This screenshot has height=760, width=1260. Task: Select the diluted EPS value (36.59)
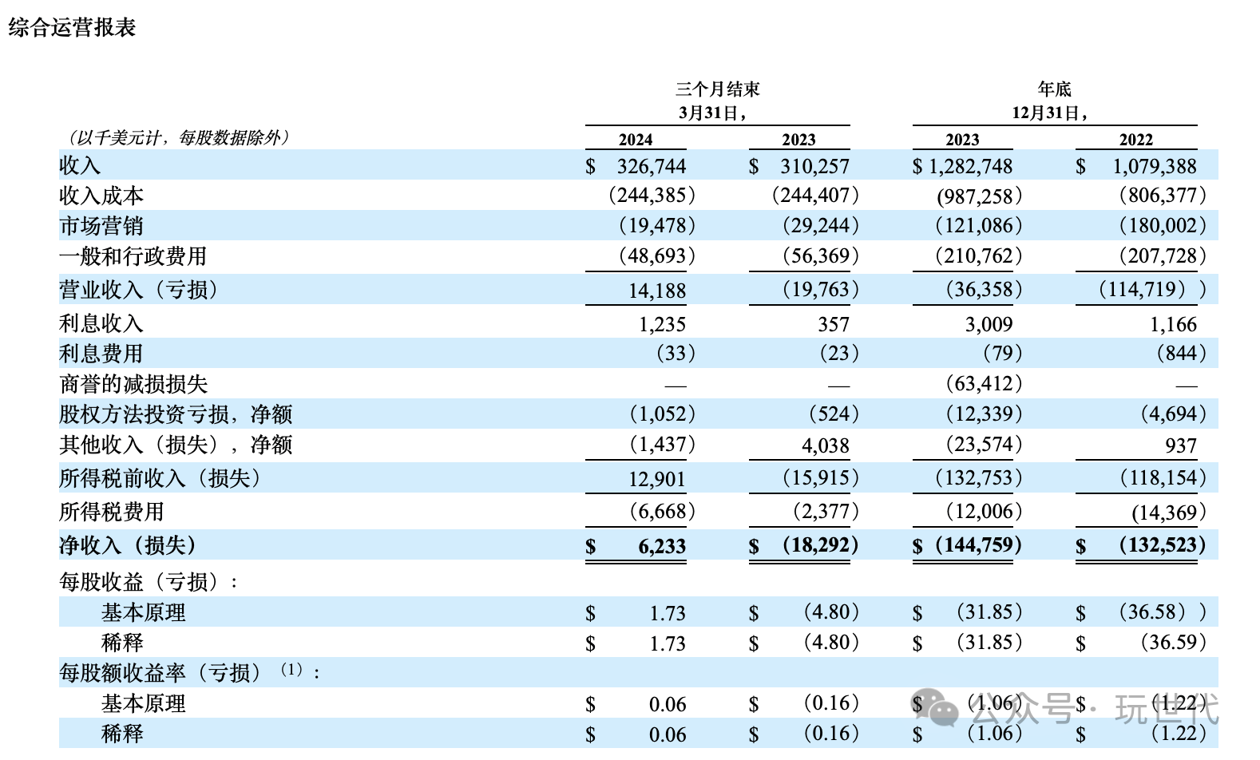coord(1173,642)
